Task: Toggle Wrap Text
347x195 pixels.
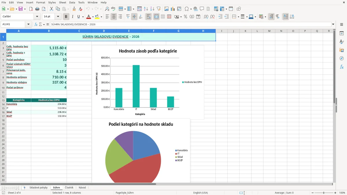Action: pyautogui.click(x=148, y=17)
